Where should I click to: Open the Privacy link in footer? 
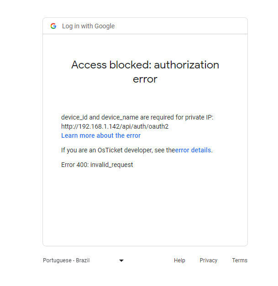tap(209, 260)
